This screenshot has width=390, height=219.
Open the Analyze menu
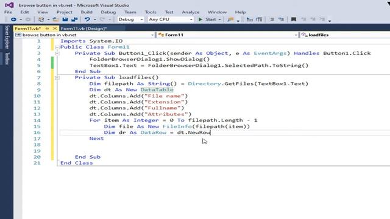point(191,12)
